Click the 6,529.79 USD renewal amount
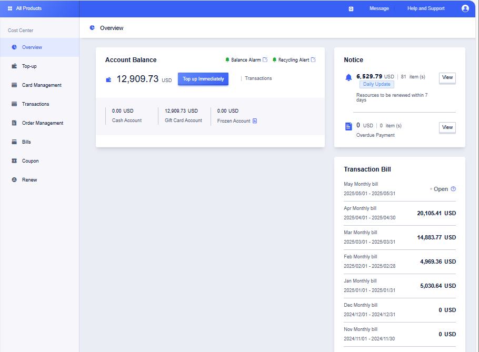The width and height of the screenshot is (479, 352). pyautogui.click(x=375, y=76)
